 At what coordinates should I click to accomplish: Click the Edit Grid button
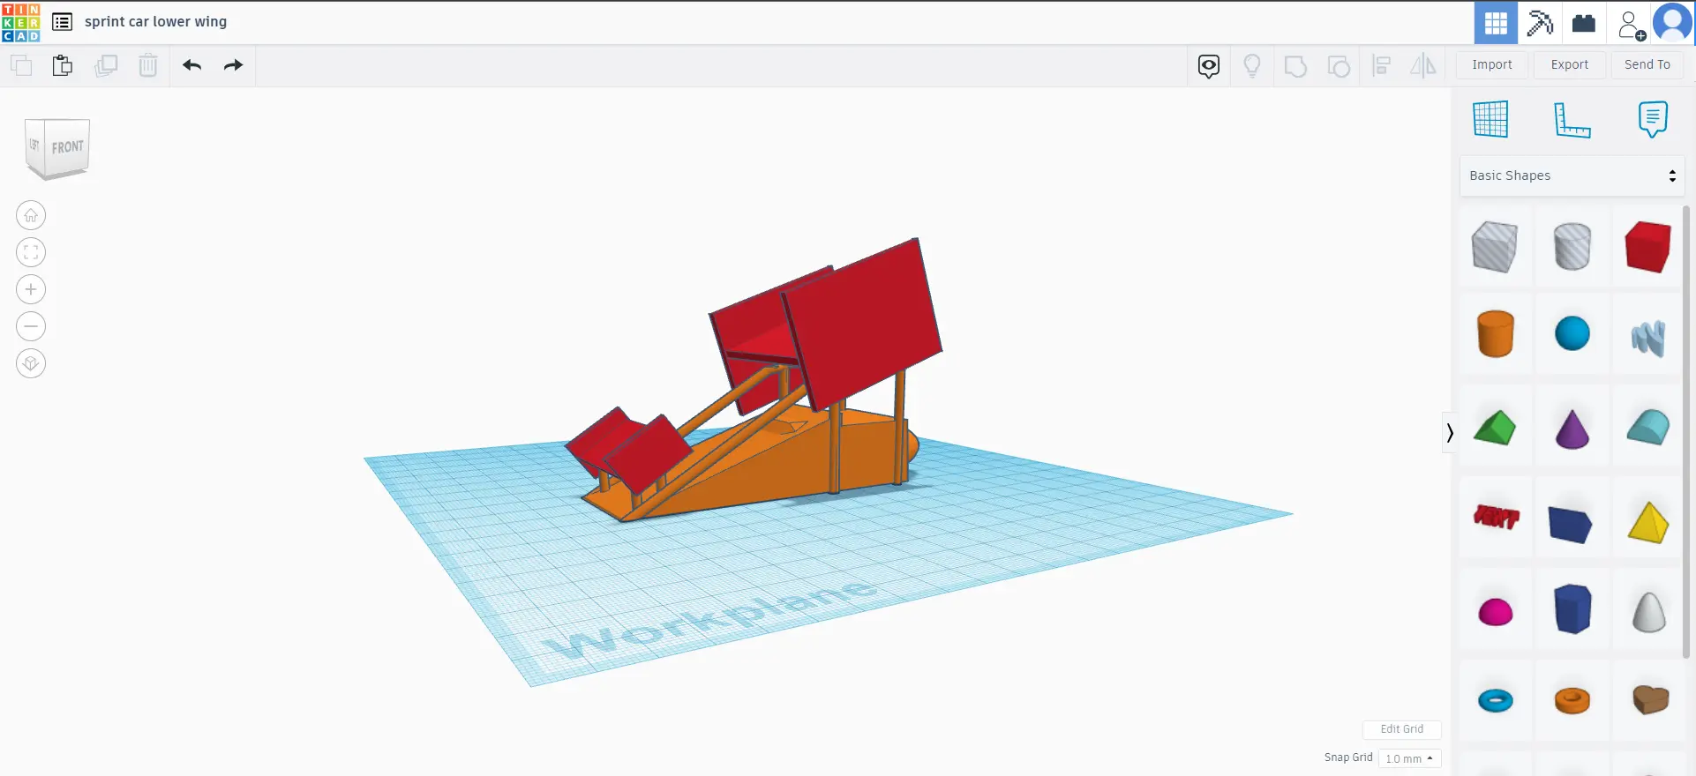coord(1401,729)
